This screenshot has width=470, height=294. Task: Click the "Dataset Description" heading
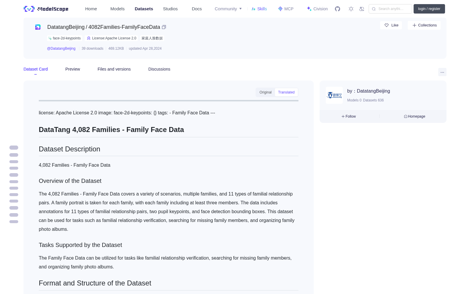(69, 149)
